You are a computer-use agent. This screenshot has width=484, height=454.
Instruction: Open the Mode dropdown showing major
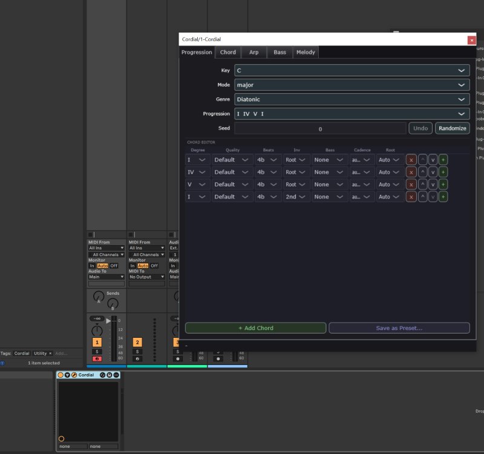tap(352, 85)
